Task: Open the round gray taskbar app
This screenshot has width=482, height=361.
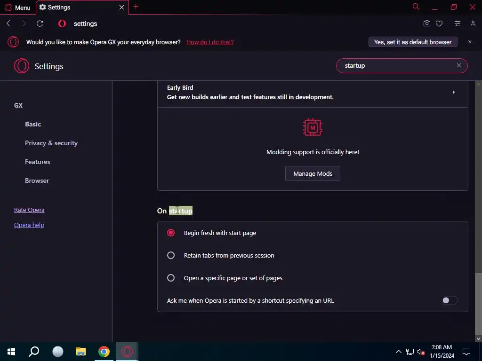Action: click(x=57, y=352)
